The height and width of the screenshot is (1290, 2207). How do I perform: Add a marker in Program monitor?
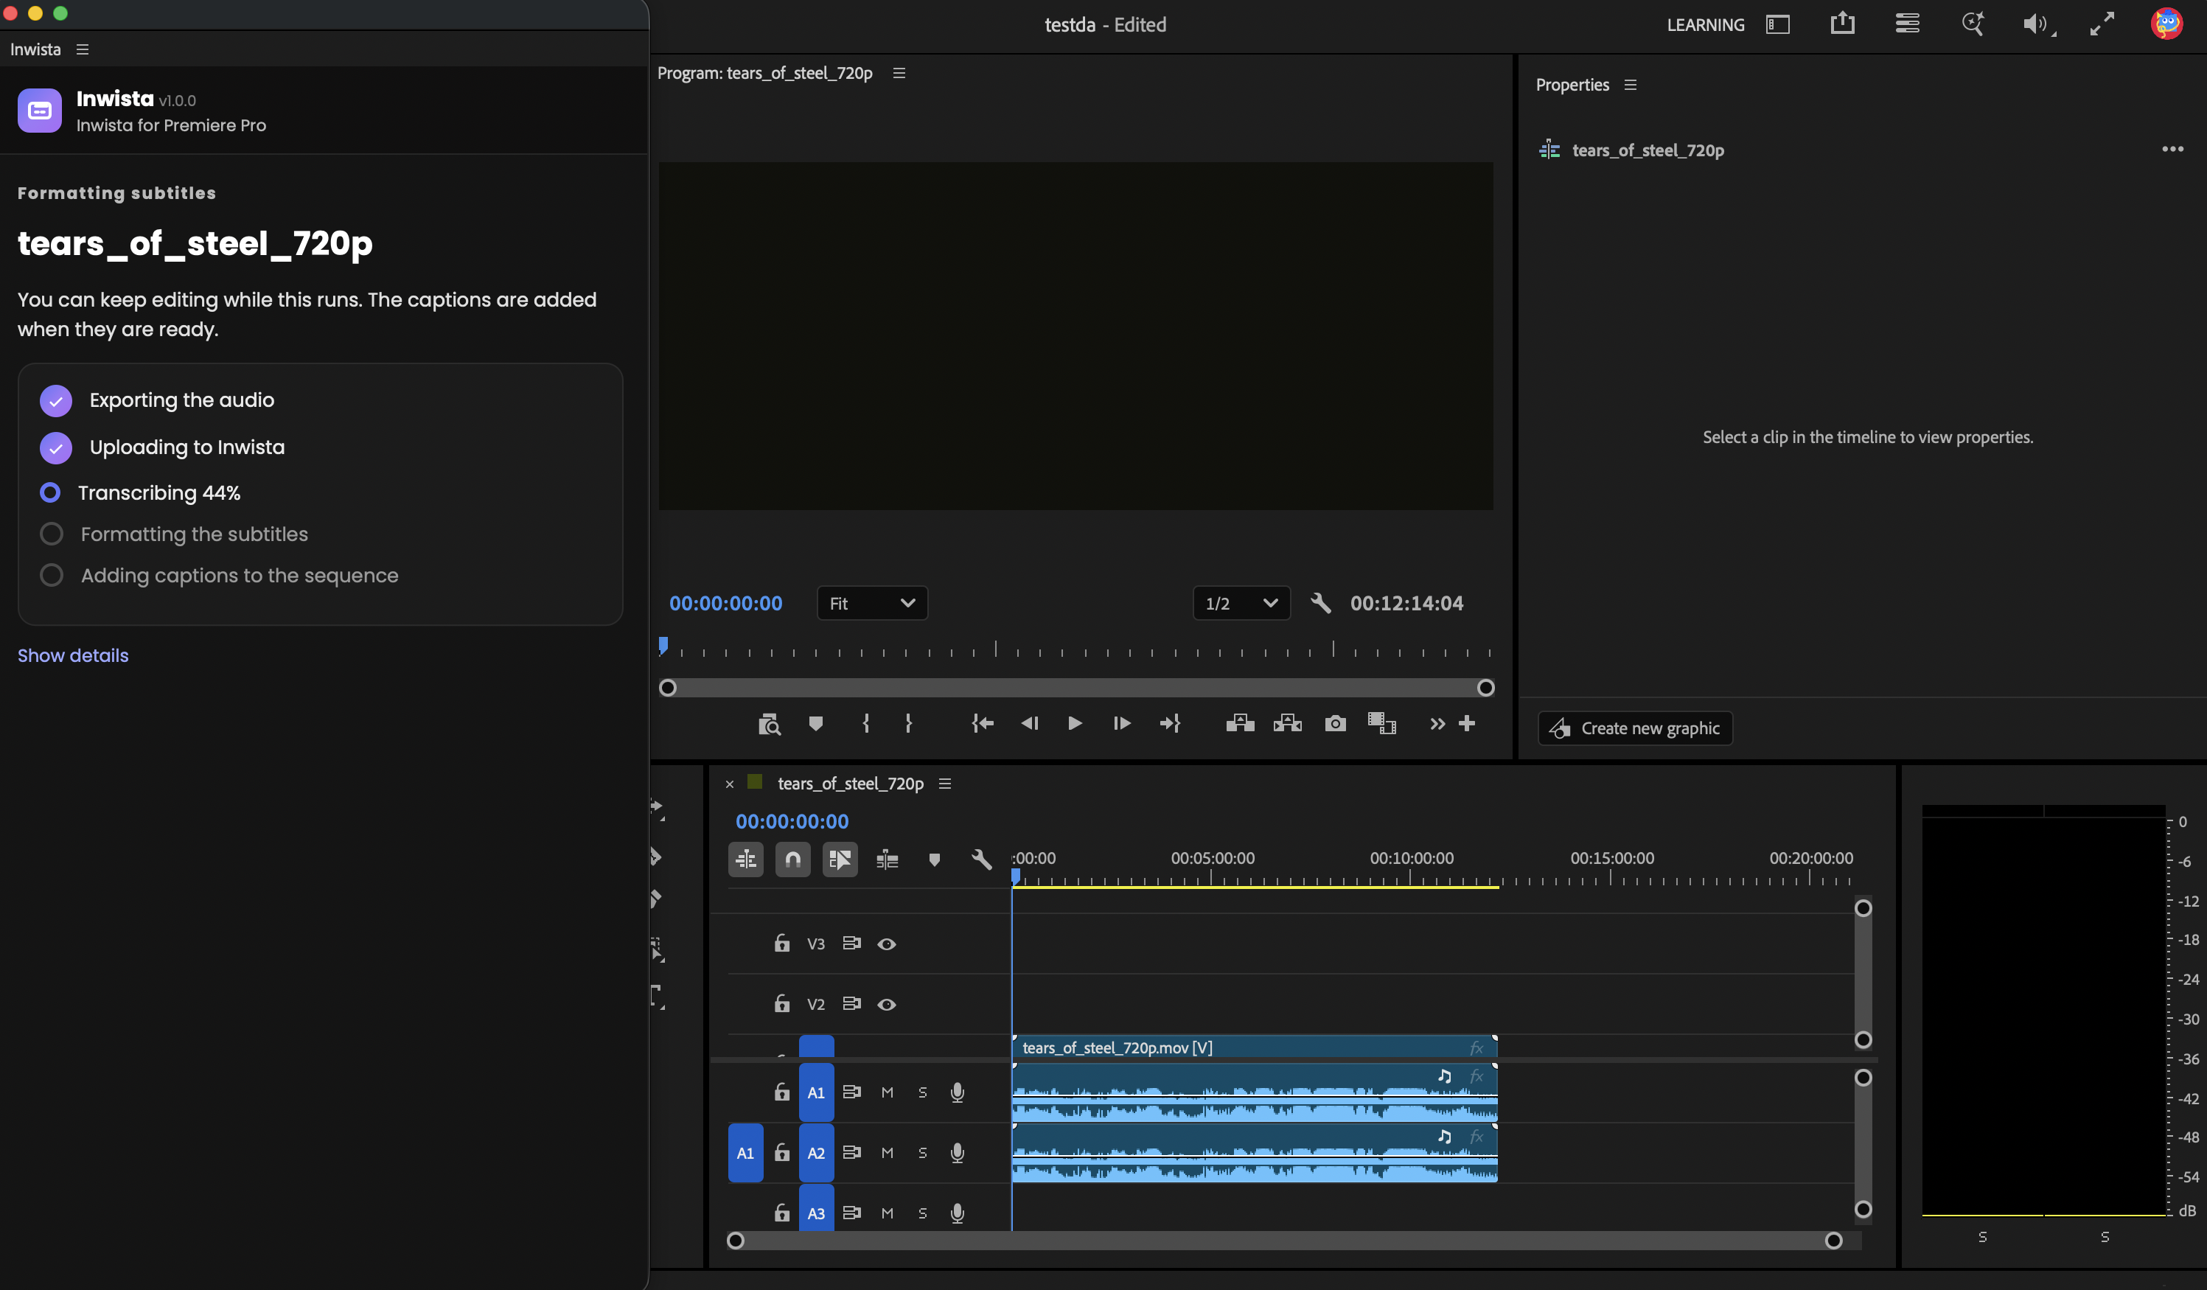tap(815, 723)
